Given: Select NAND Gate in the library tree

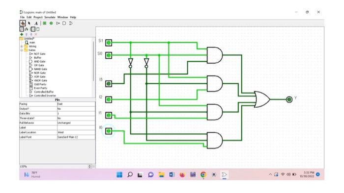Looking at the screenshot, I should [38, 69].
